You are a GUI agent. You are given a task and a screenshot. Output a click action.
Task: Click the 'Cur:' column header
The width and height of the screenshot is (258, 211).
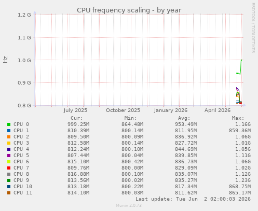77,118
